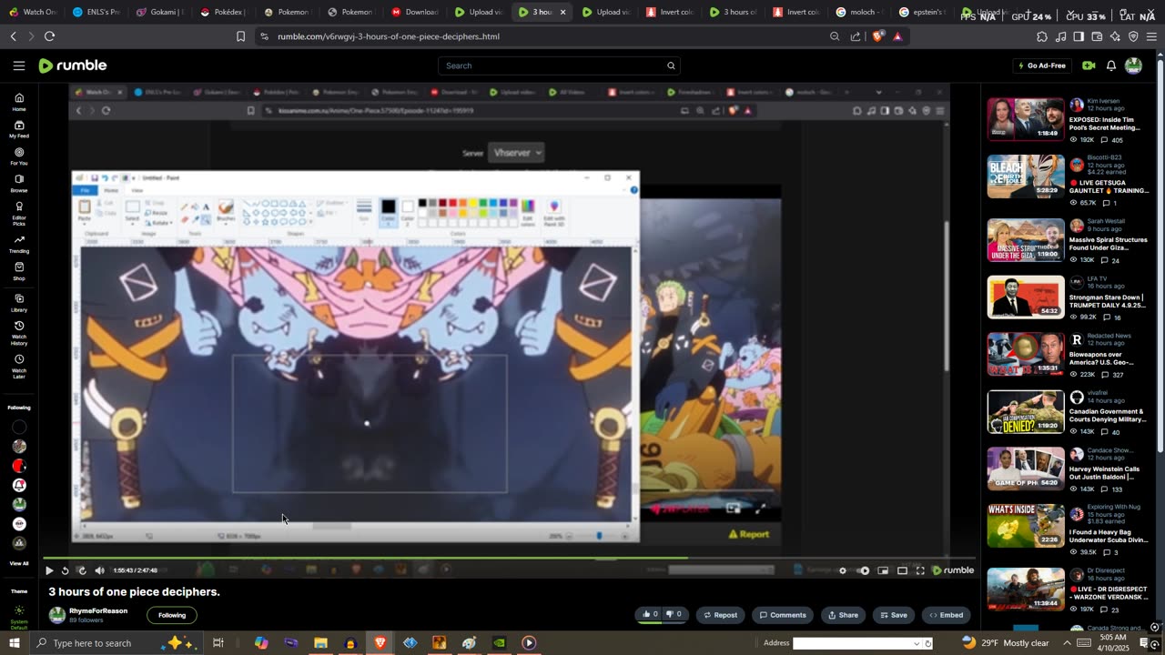Click taskbar search box
Image resolution: width=1165 pixels, height=655 pixels.
pos(118,643)
